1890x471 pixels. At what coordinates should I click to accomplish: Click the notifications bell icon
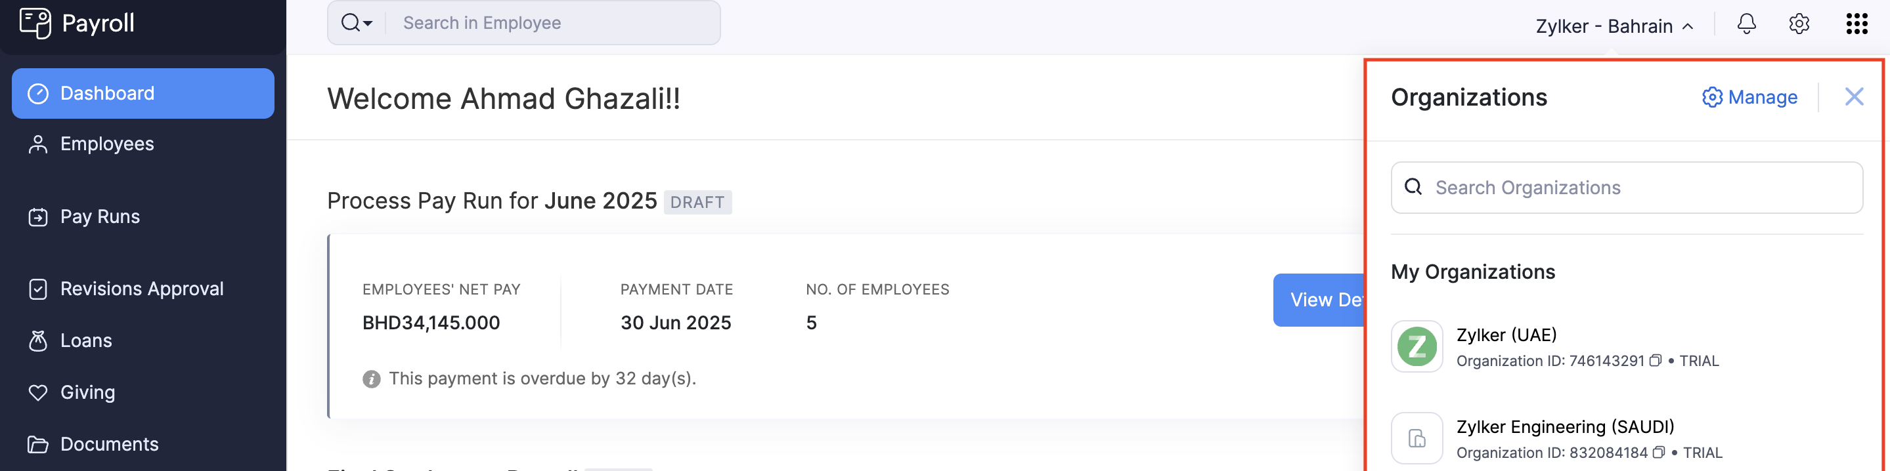click(x=1746, y=24)
